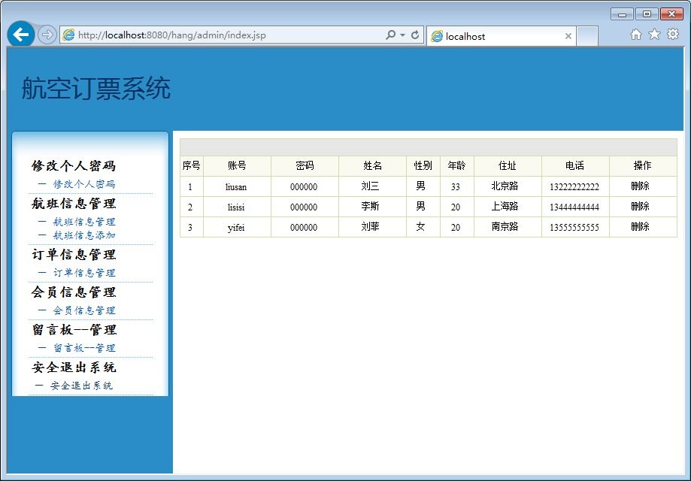Click the 姓名 column header
Image resolution: width=691 pixels, height=481 pixels.
[372, 165]
